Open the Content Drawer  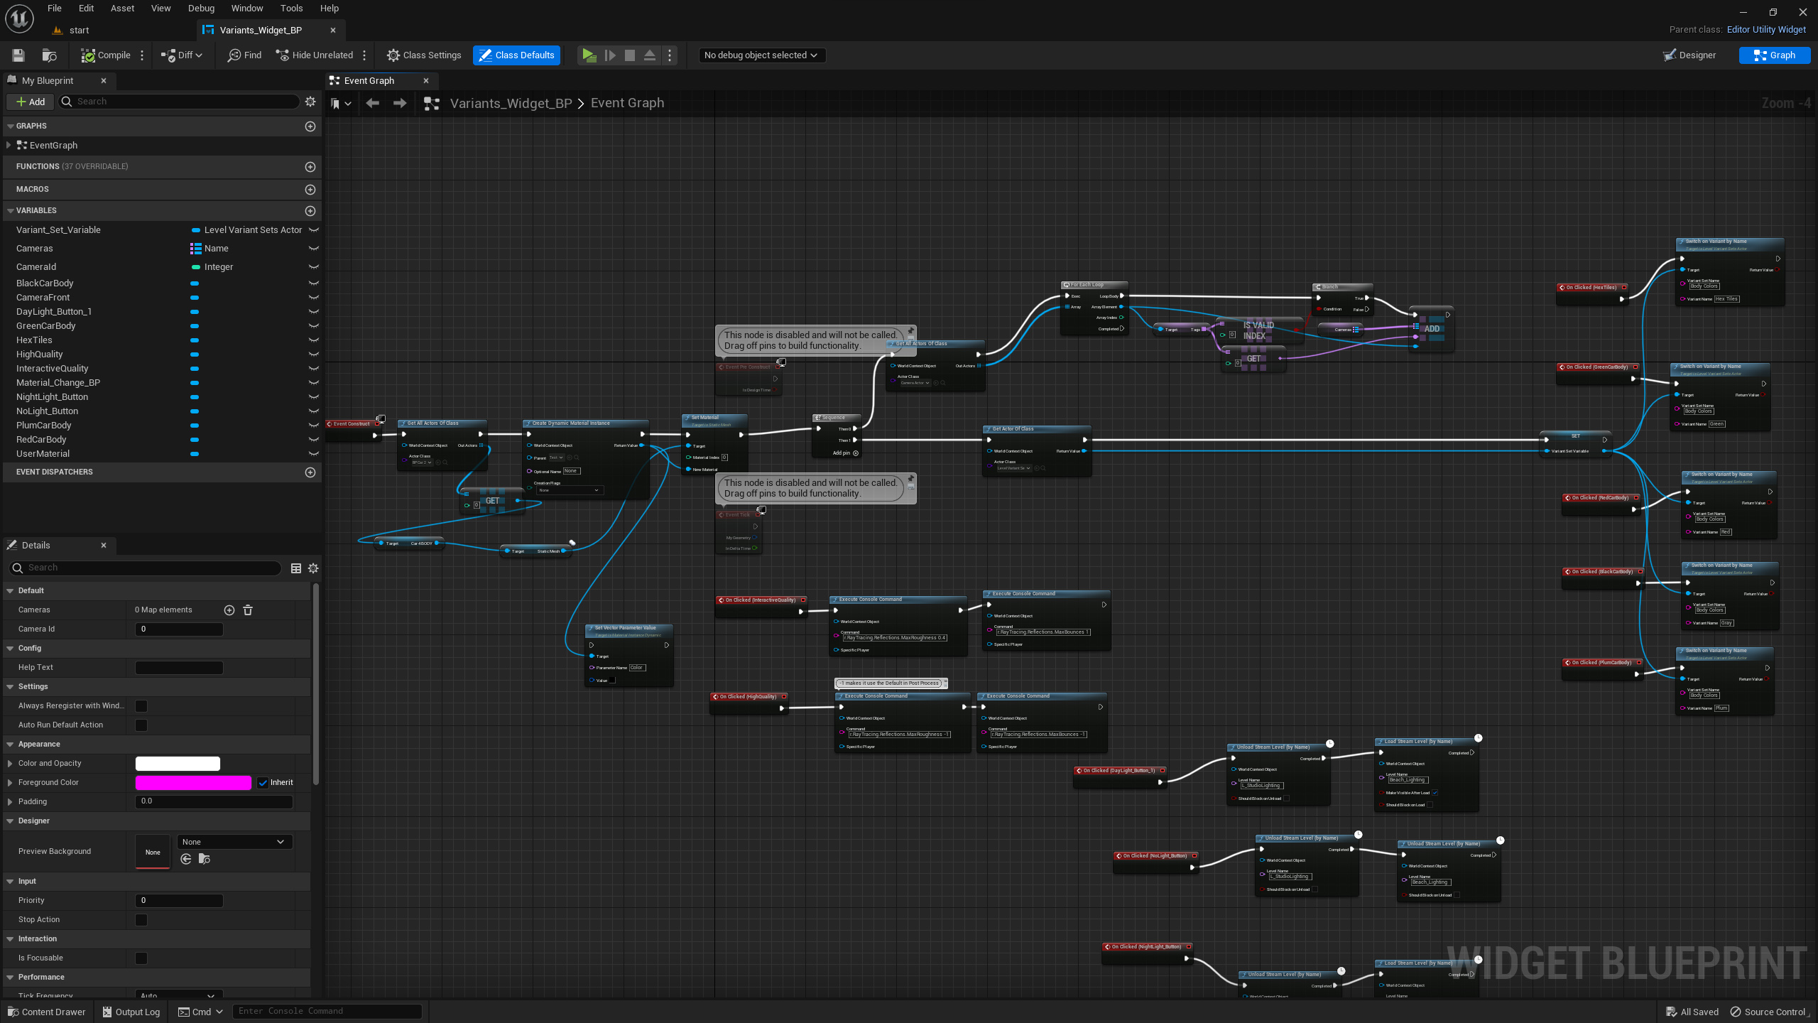click(x=45, y=1012)
